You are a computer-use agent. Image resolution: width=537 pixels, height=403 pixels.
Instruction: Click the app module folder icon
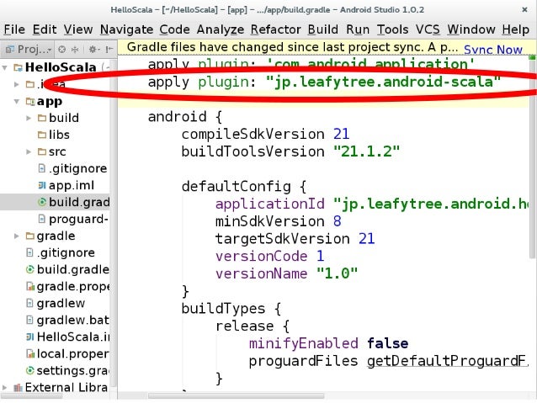click(x=30, y=101)
